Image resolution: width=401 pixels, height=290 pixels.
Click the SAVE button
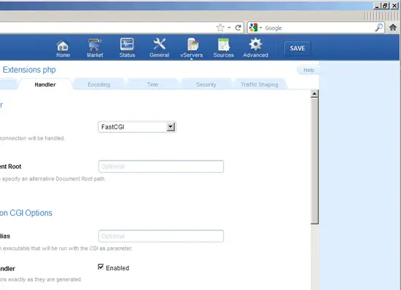click(x=297, y=48)
